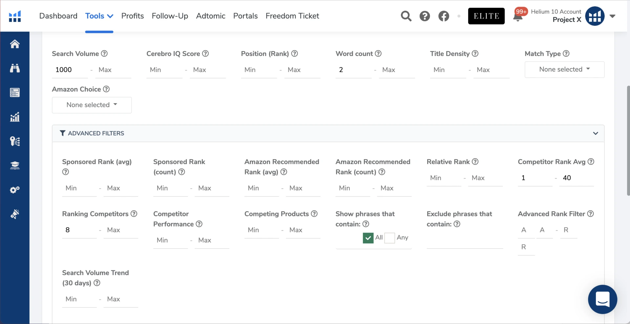Click the search magnifier icon in header

pyautogui.click(x=406, y=16)
